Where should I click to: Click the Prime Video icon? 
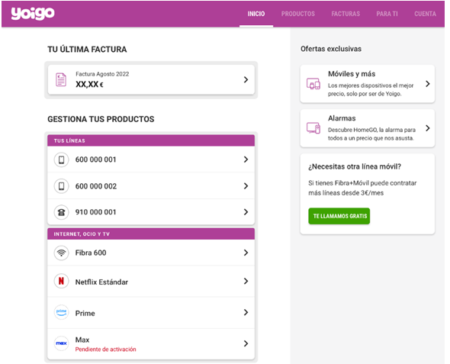coord(62,312)
